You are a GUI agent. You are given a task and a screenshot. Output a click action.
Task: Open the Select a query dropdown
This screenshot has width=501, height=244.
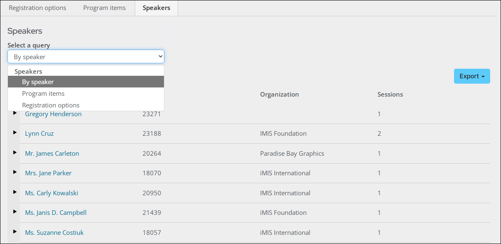(x=86, y=57)
